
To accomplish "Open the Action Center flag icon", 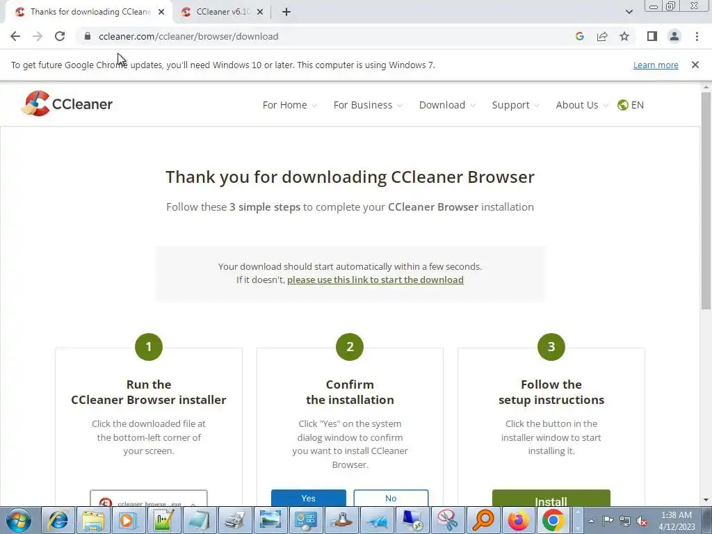I will pyautogui.click(x=608, y=521).
